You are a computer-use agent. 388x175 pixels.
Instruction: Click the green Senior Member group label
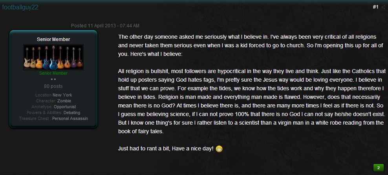pyautogui.click(x=53, y=73)
